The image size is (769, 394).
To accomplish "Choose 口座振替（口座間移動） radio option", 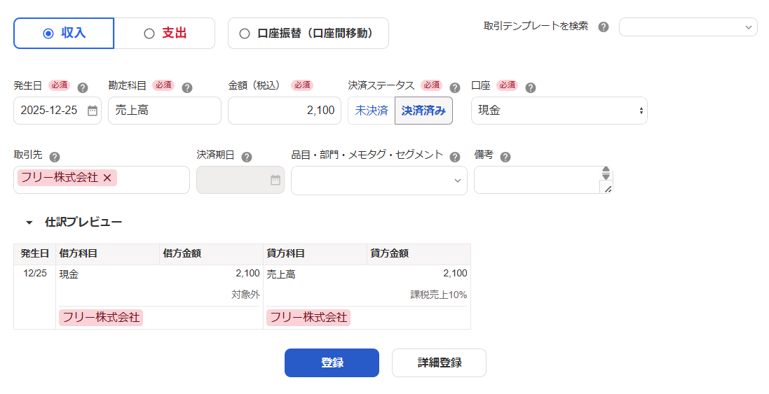I will click(x=308, y=34).
